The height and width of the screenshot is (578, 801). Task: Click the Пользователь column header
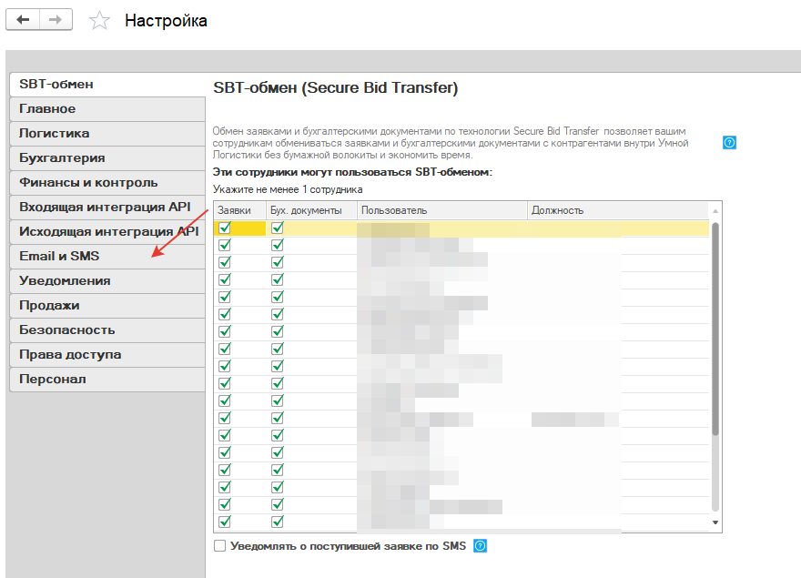[441, 210]
